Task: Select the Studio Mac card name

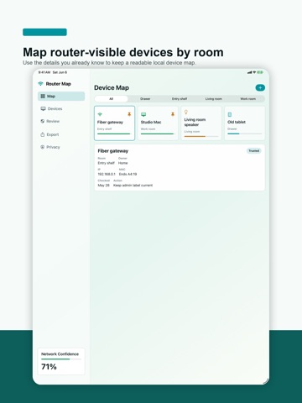Action: click(151, 122)
